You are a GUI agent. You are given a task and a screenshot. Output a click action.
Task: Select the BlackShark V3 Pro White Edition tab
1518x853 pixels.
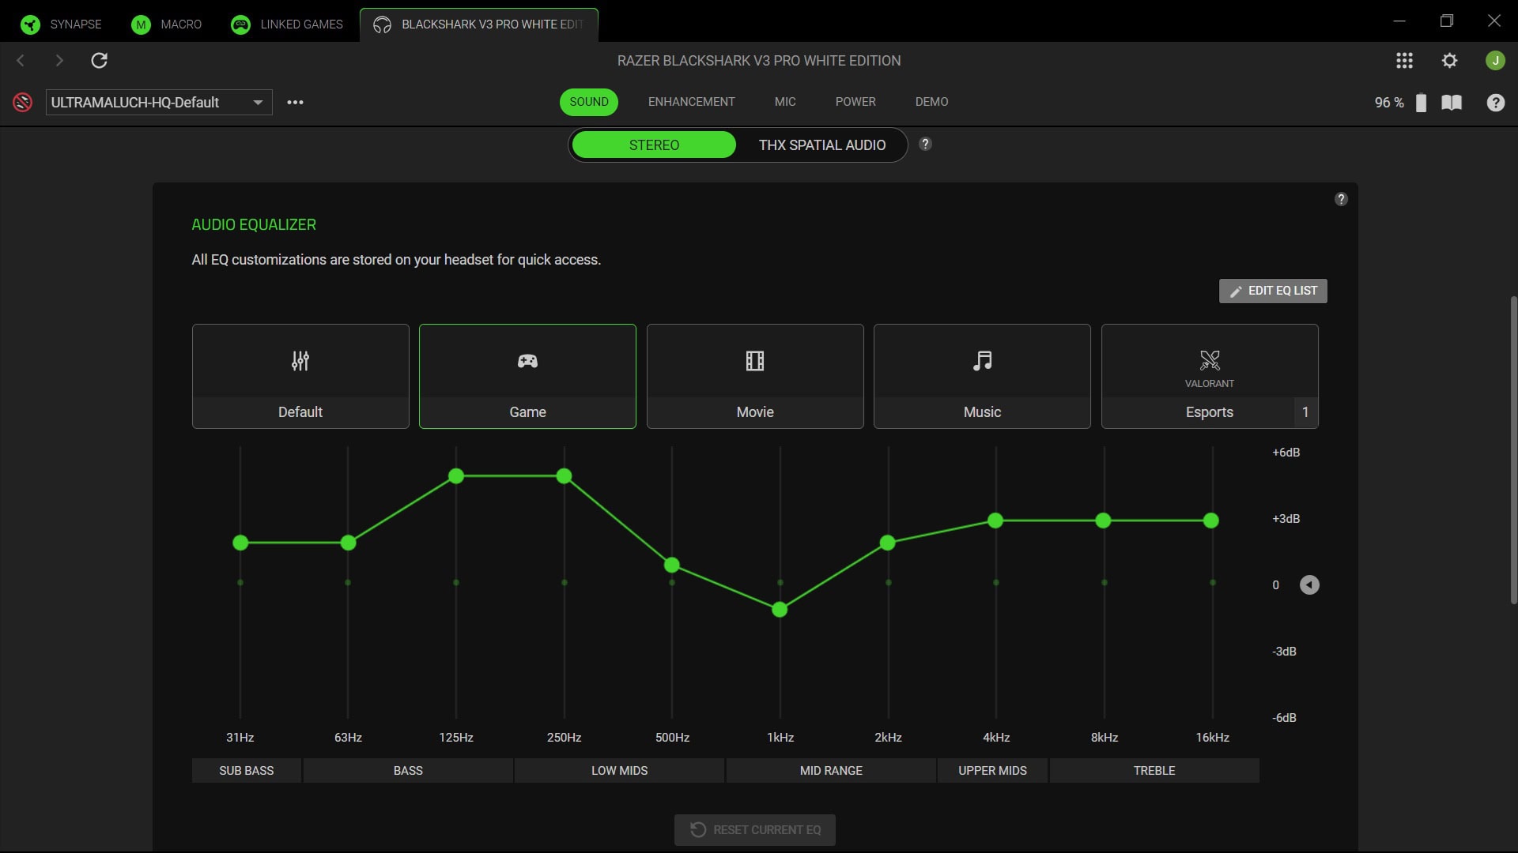click(479, 24)
